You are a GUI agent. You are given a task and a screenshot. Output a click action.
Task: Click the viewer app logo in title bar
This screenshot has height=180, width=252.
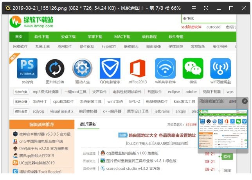click(x=7, y=8)
